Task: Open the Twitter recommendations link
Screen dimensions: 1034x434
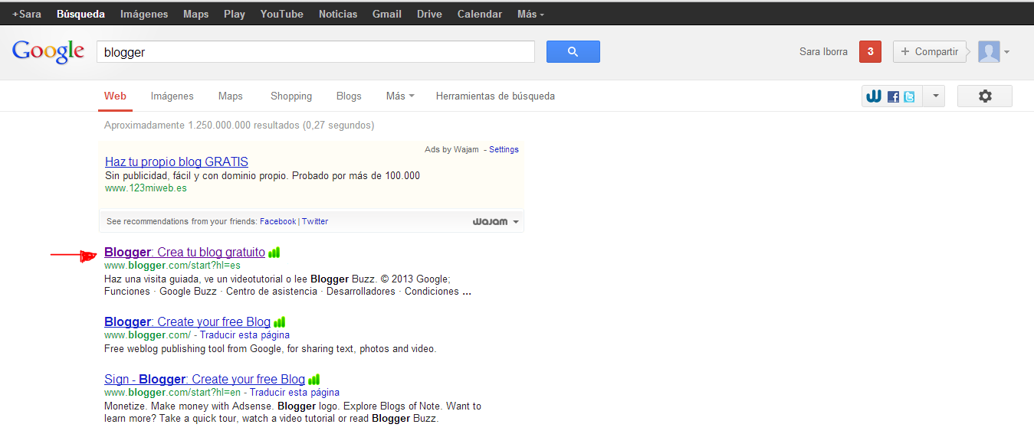Action: [315, 221]
